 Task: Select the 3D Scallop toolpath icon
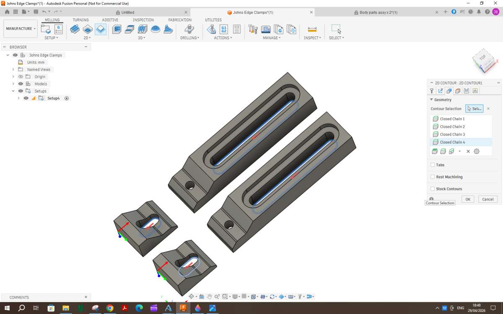click(x=156, y=29)
